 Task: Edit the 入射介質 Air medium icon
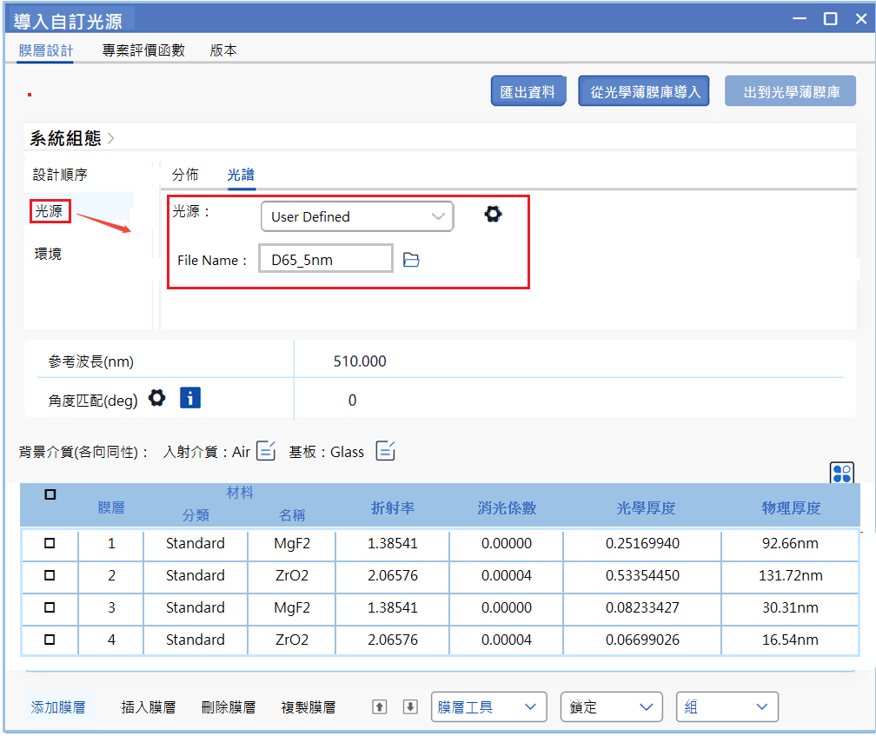pyautogui.click(x=267, y=451)
